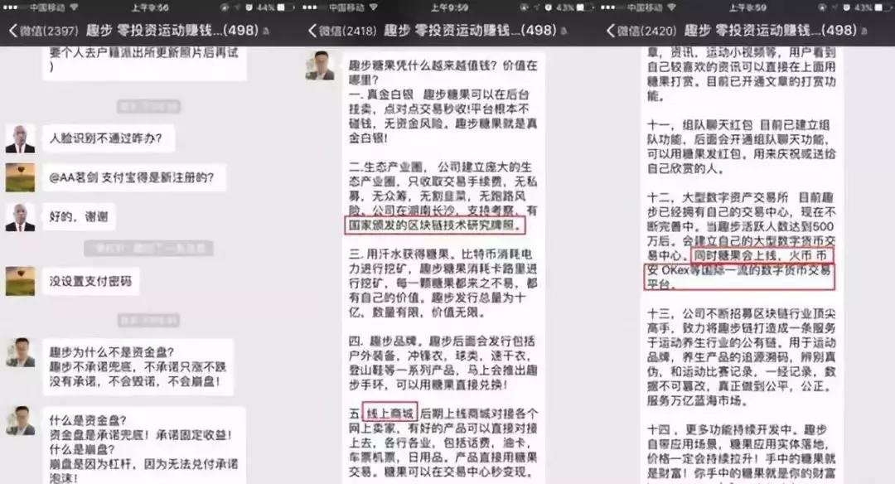Open the landscape-photo avatar in the left chat
895x484 pixels.
pyautogui.click(x=19, y=177)
